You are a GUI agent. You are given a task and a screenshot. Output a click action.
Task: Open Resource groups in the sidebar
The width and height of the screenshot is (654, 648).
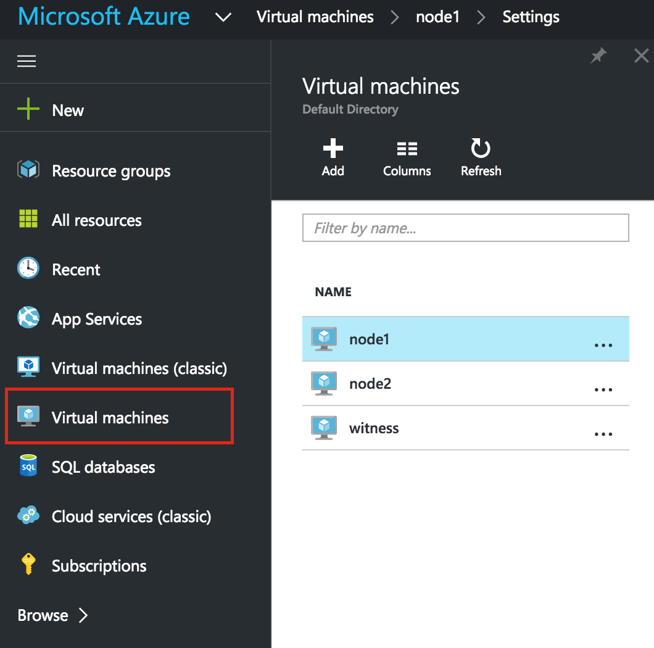pyautogui.click(x=111, y=171)
